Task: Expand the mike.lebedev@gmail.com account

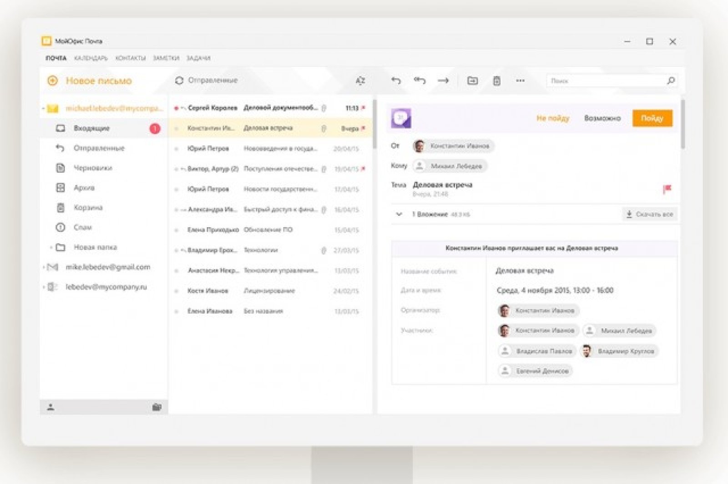Action: 44,267
